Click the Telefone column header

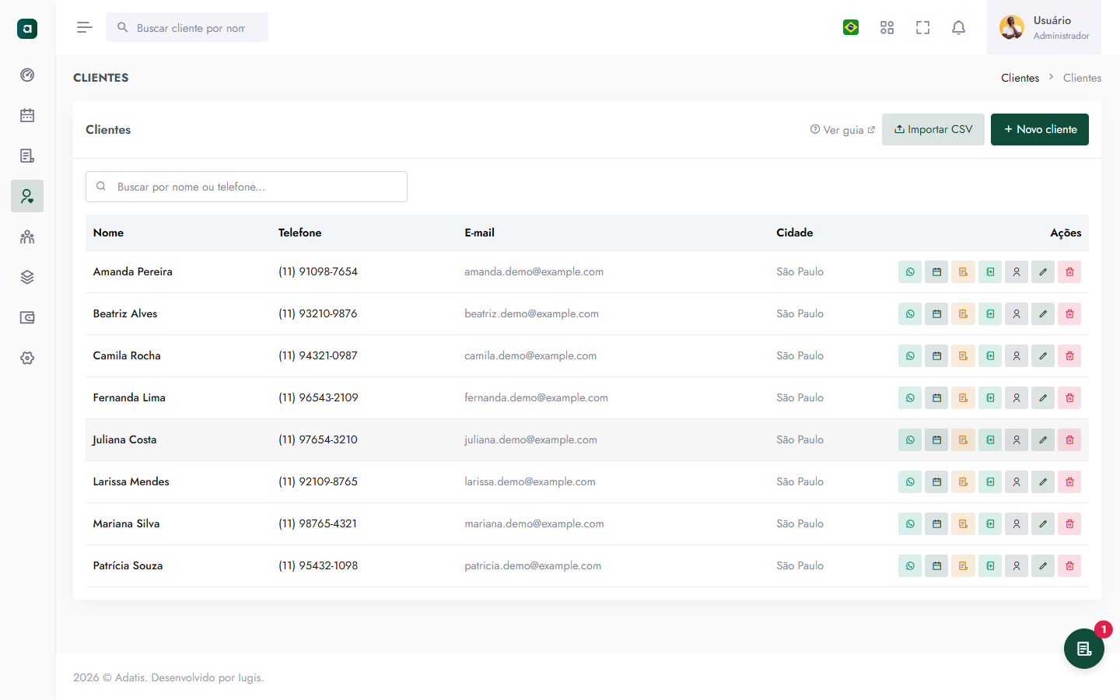click(x=299, y=233)
